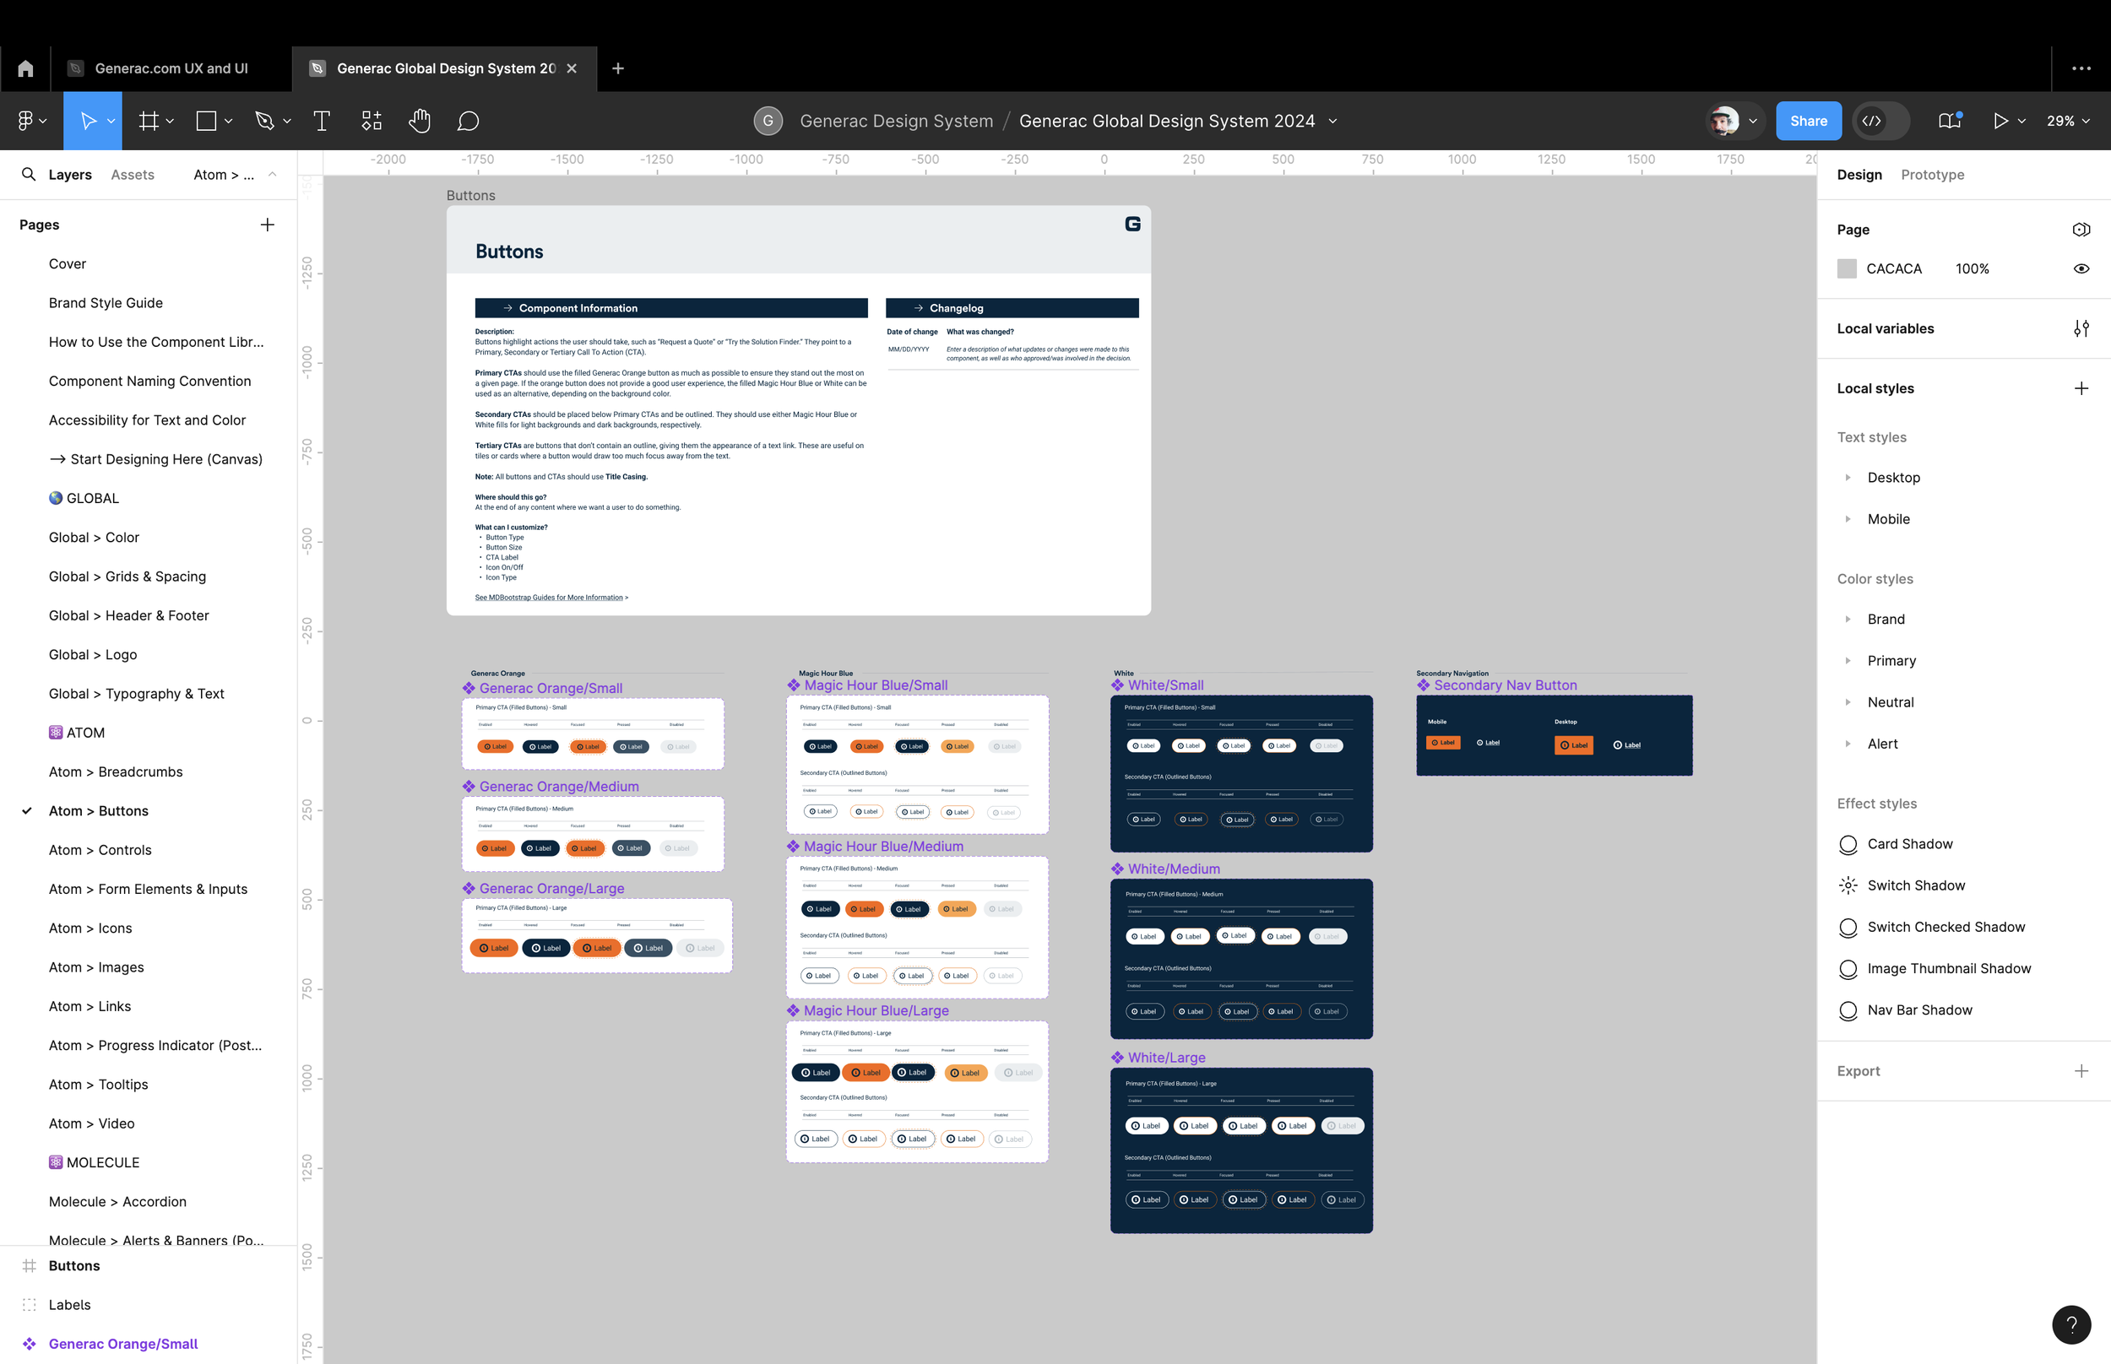Expand the Neutral color styles
Image resolution: width=2111 pixels, height=1364 pixels.
coord(1848,702)
